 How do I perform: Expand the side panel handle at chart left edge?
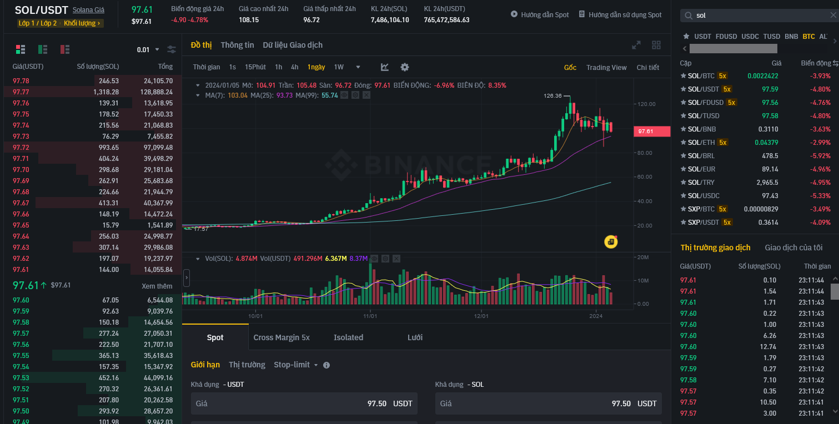click(187, 277)
